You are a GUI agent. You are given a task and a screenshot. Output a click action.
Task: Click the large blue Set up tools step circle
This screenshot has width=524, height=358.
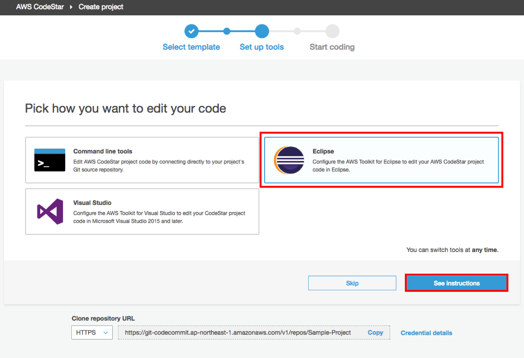click(262, 31)
